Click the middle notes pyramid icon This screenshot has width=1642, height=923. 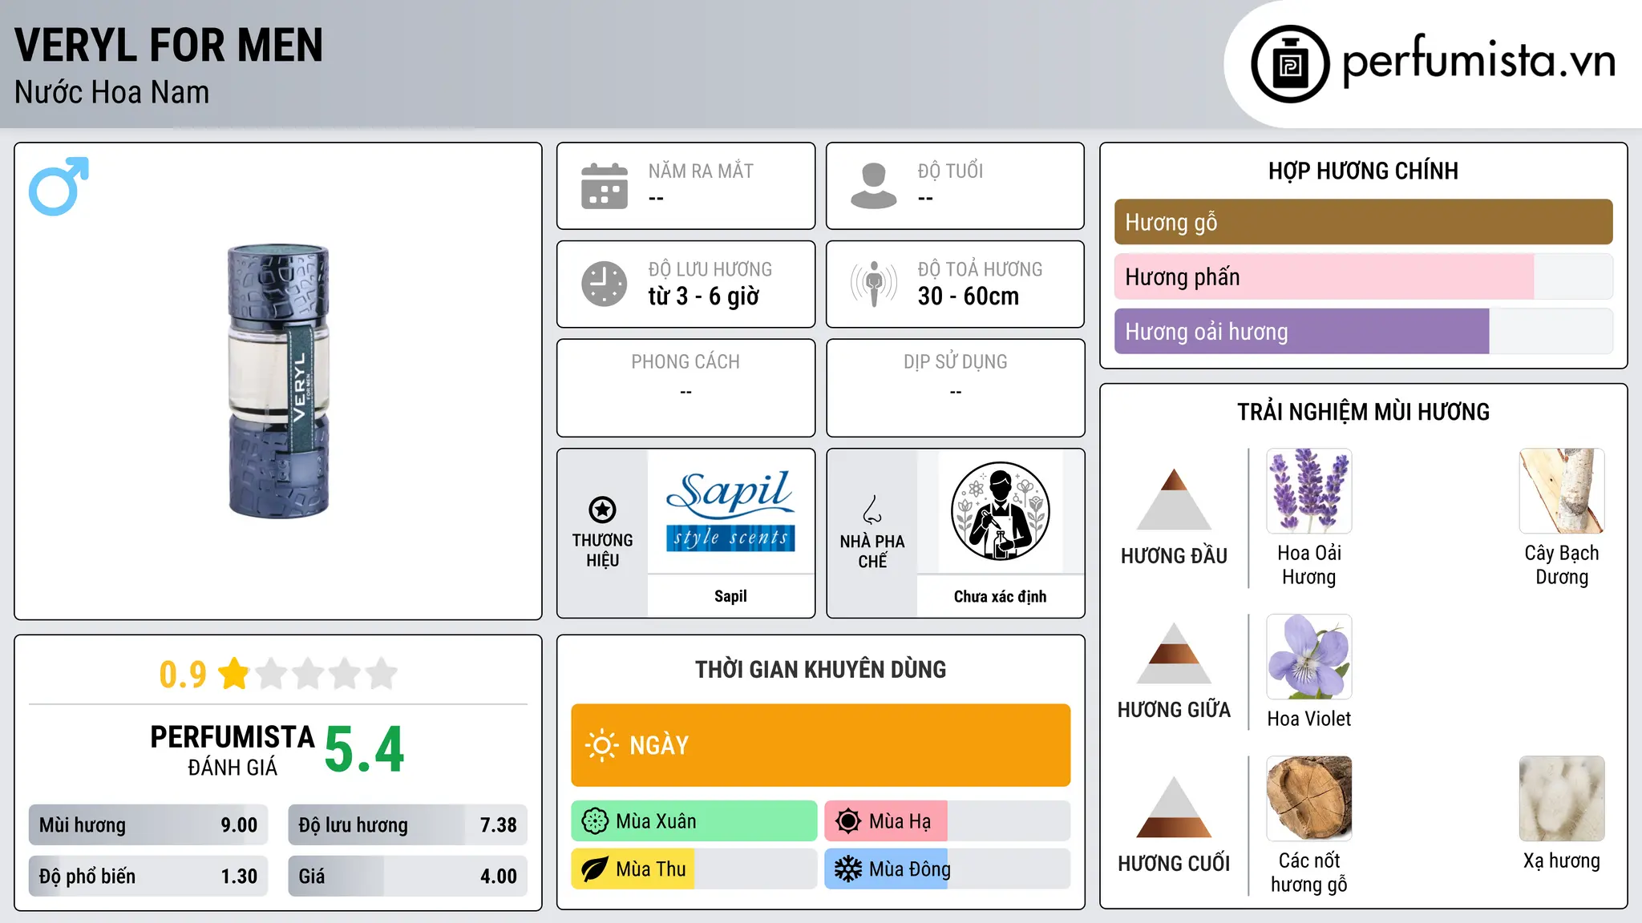pyautogui.click(x=1174, y=653)
